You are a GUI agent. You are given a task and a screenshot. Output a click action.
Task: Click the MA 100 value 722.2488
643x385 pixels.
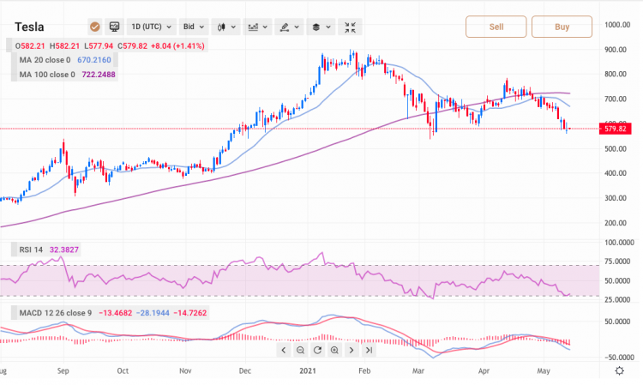point(99,75)
